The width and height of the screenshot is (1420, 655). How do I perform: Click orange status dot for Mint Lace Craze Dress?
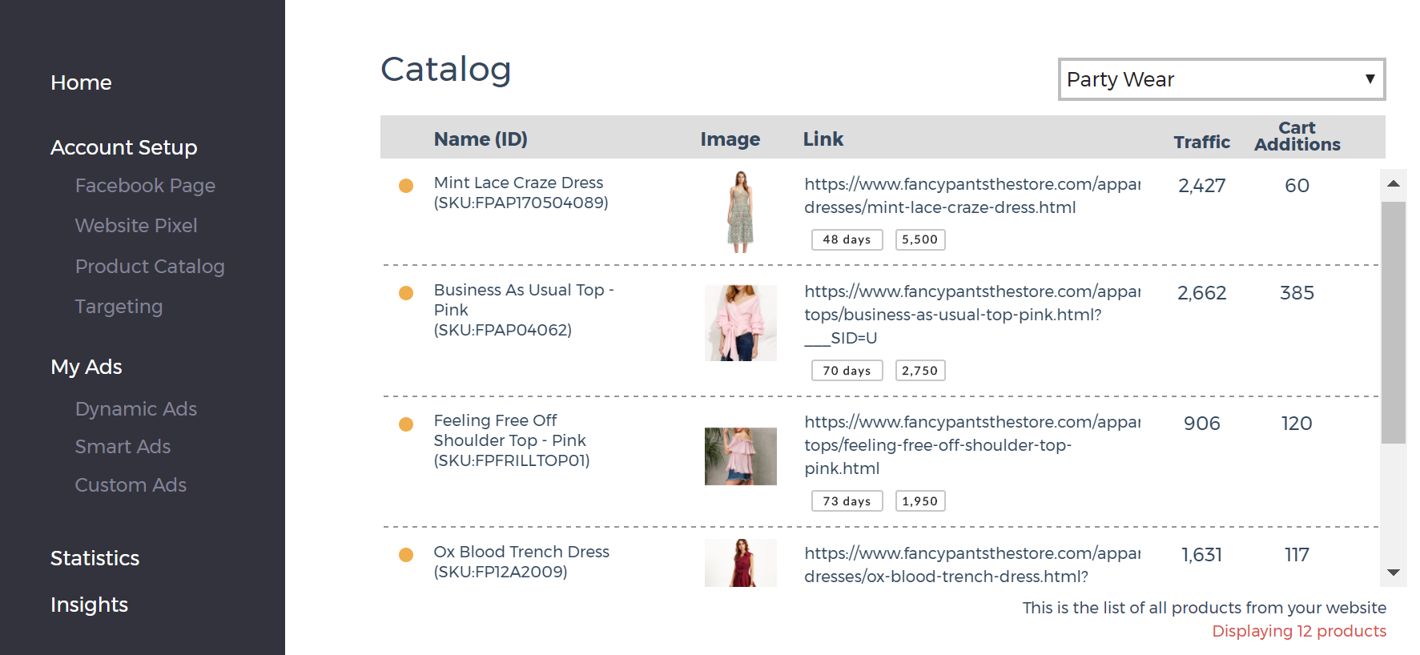pyautogui.click(x=406, y=186)
